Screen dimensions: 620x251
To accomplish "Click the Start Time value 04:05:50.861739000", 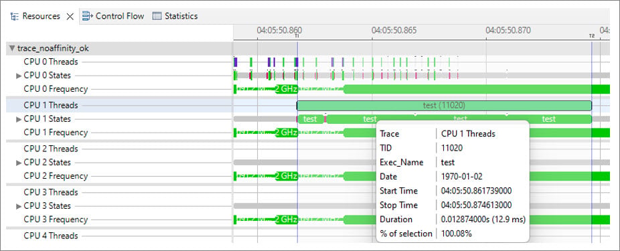I will 476,191.
